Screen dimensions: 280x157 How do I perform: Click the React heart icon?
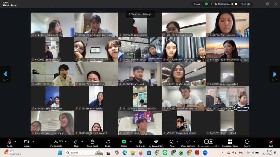pos(108,142)
